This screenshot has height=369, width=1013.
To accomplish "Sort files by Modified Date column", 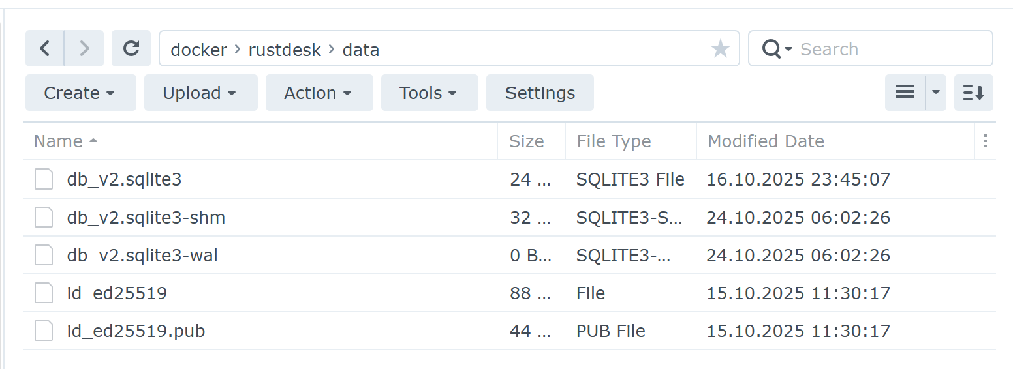I will click(766, 141).
